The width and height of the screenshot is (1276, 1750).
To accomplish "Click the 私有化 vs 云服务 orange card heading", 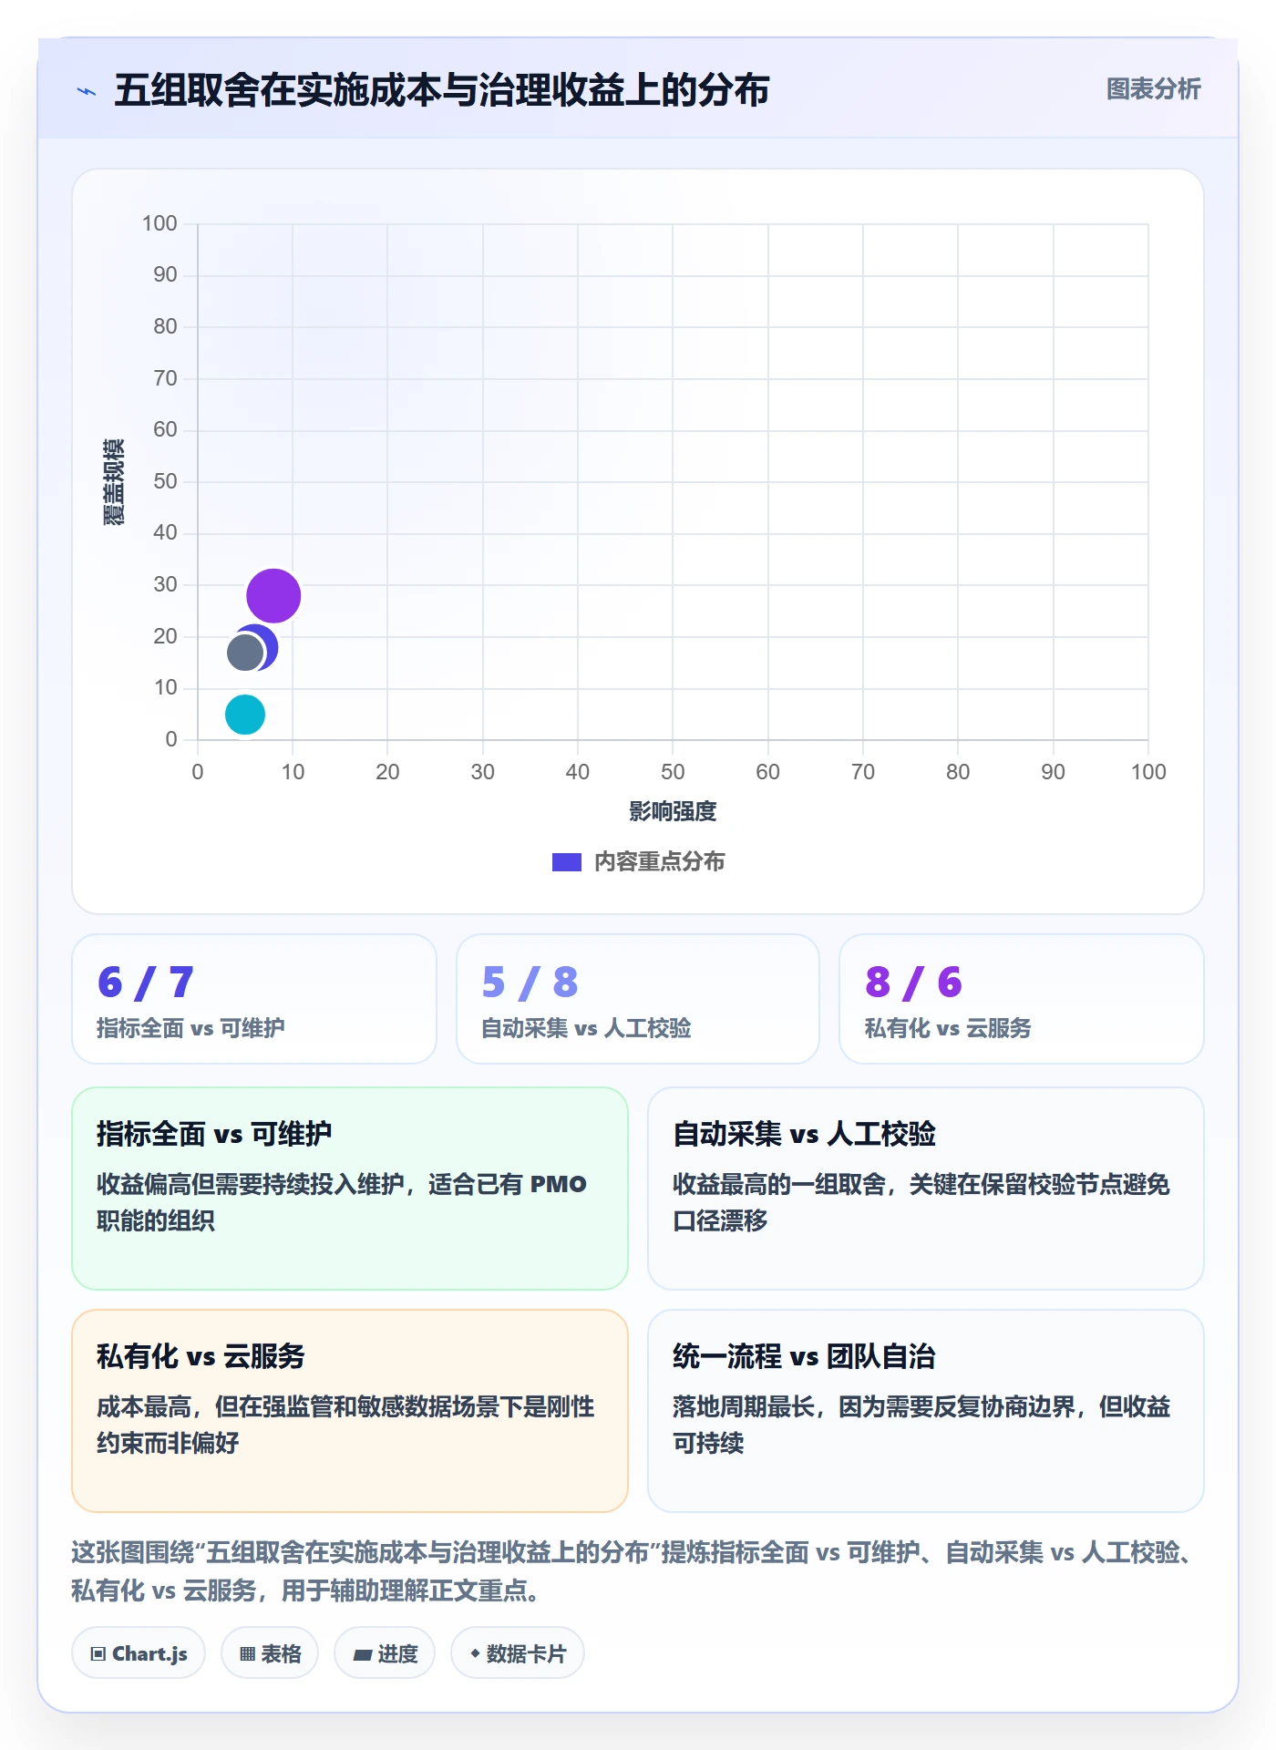I will (x=201, y=1356).
